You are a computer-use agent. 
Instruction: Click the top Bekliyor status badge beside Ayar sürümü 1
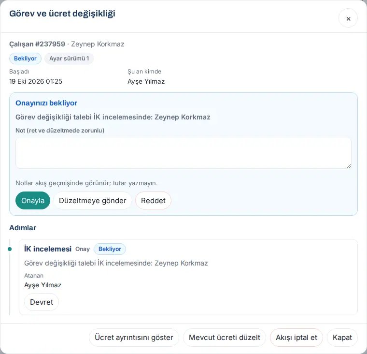coord(25,59)
